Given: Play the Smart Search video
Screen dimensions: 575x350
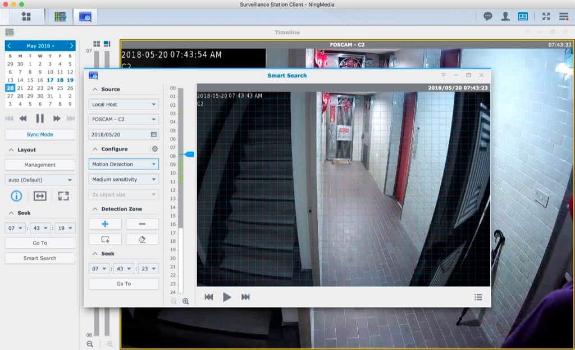Looking at the screenshot, I should (x=227, y=297).
